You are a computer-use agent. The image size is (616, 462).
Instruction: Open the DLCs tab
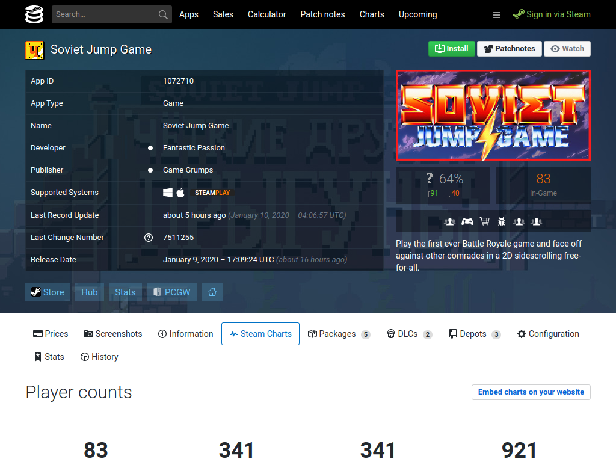tap(409, 334)
